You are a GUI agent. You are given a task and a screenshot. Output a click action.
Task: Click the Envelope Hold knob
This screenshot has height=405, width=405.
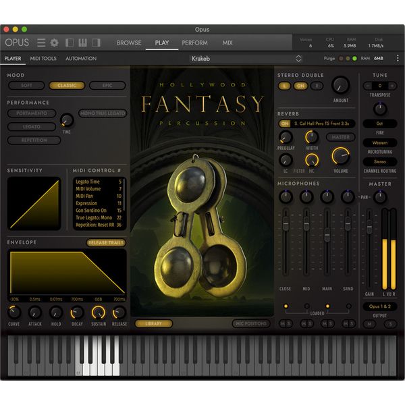(x=56, y=313)
